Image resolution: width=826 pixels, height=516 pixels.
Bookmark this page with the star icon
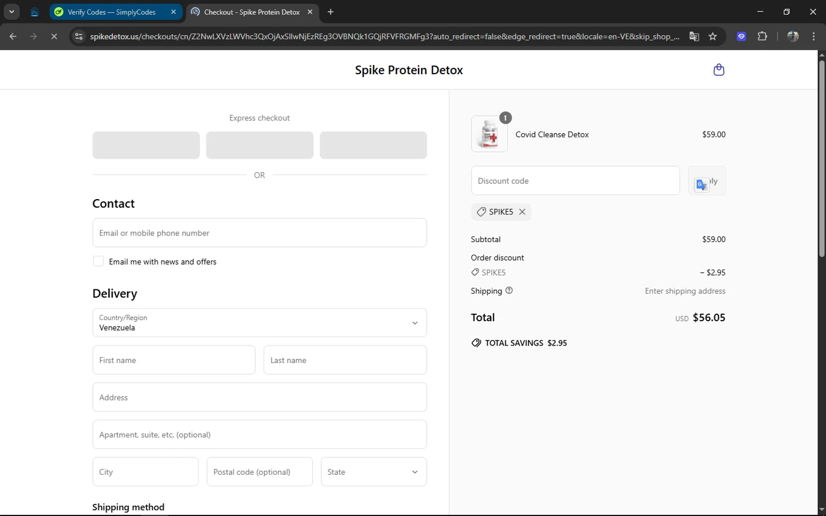click(713, 36)
